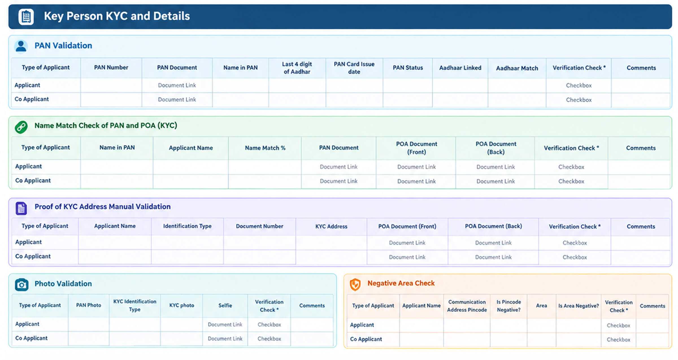
Task: Check Name Match verification checkbox for Co Applicant
Action: 571,181
